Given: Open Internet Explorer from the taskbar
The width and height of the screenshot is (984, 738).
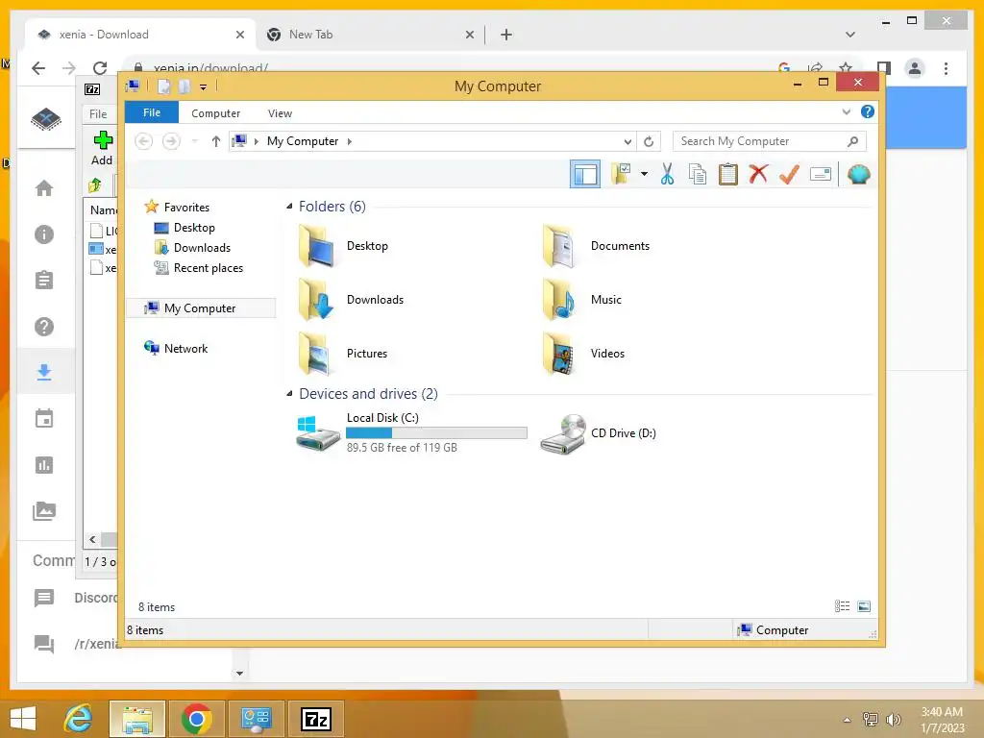Looking at the screenshot, I should pos(79,719).
